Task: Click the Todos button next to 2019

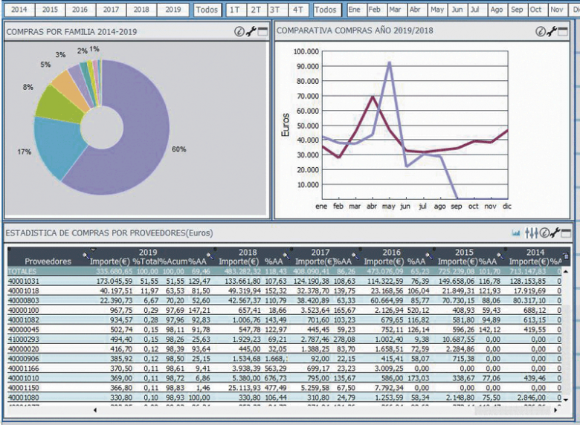Action: coord(206,10)
